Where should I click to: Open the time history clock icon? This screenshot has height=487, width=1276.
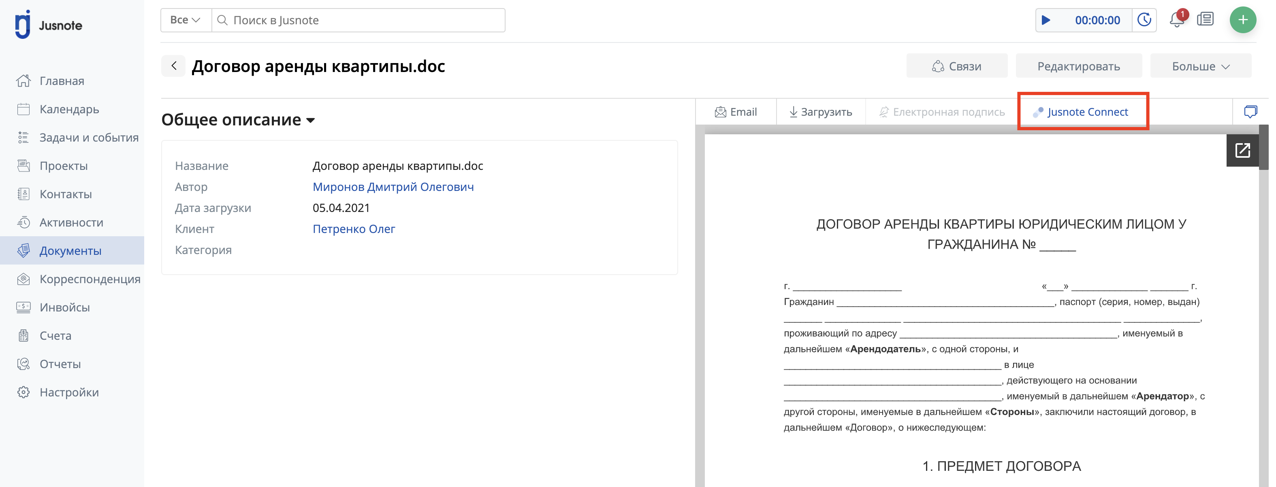click(1144, 20)
